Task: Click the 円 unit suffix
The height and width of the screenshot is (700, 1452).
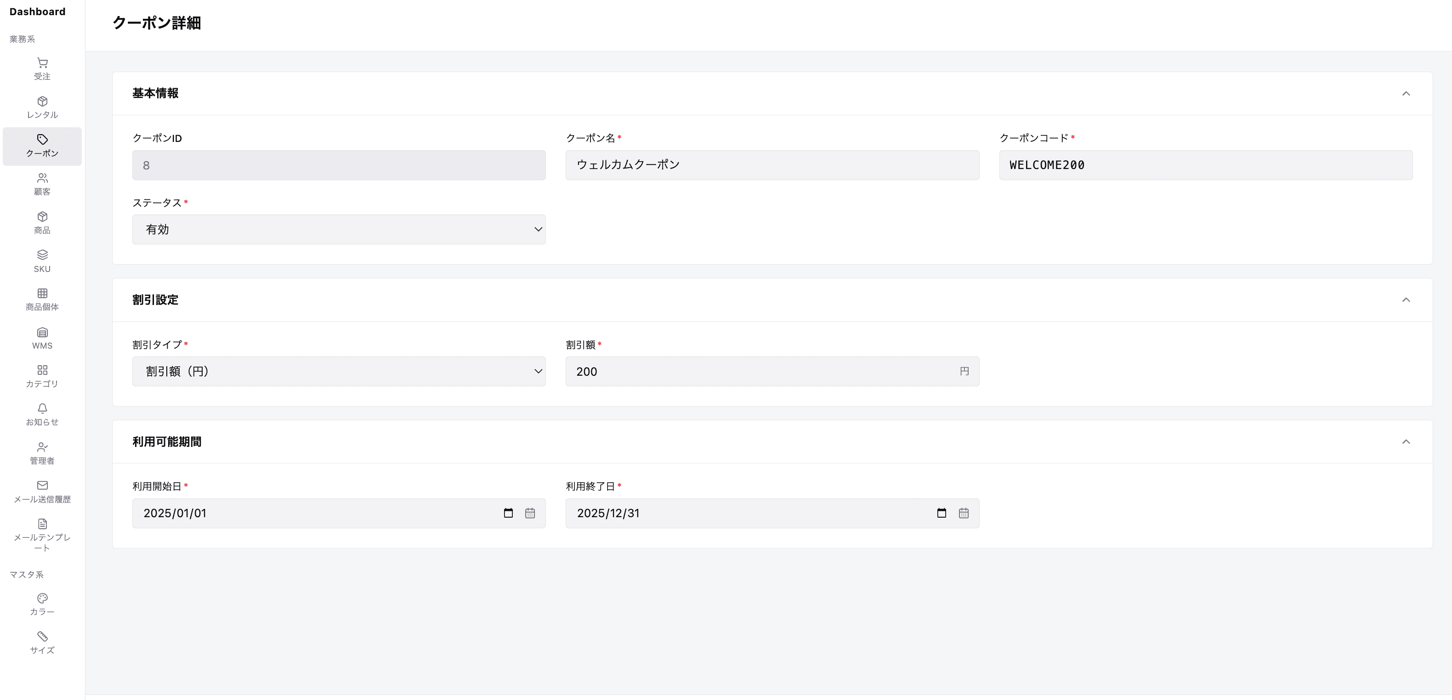Action: pyautogui.click(x=964, y=372)
